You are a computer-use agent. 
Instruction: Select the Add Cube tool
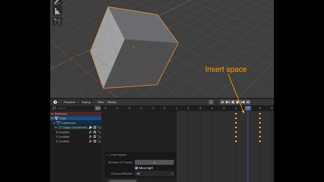tap(57, 21)
